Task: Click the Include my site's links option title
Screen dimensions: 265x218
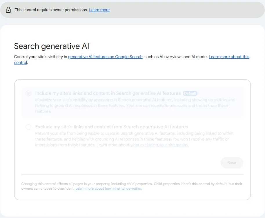Action: (x=108, y=93)
